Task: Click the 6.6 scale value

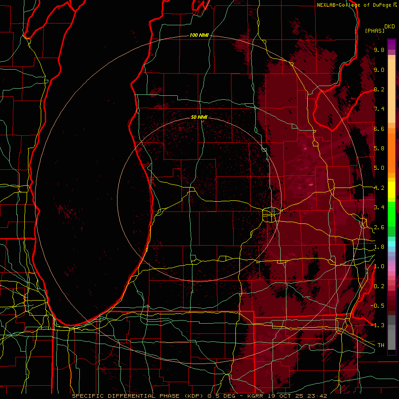Action: tap(379, 129)
